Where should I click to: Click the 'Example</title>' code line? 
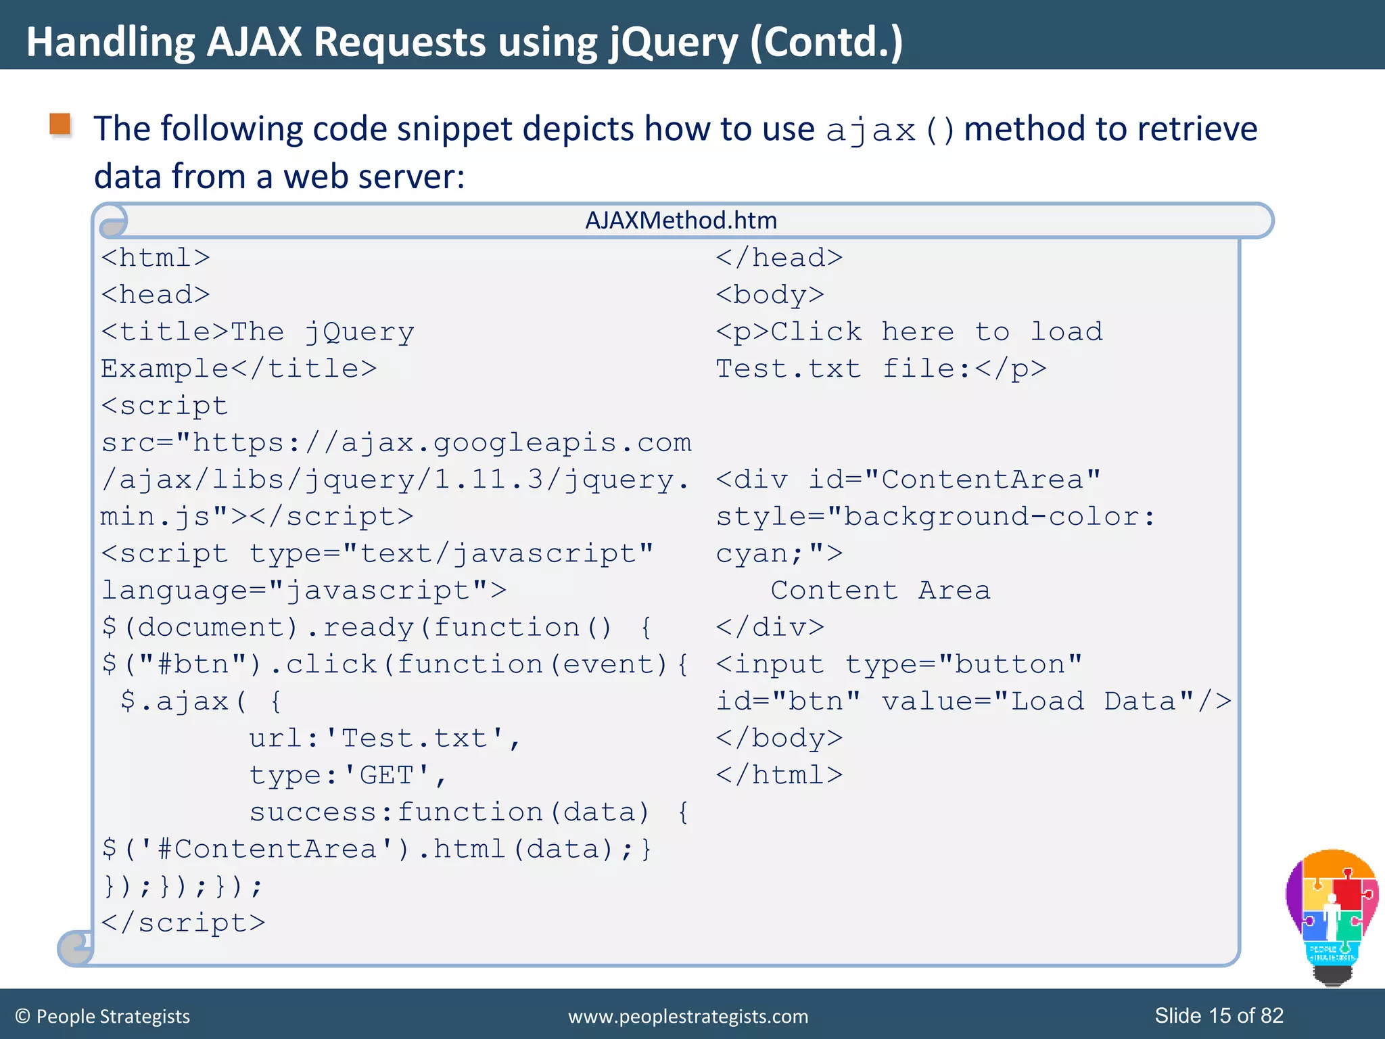pyautogui.click(x=239, y=369)
